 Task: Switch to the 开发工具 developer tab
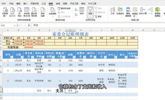[74, 4]
